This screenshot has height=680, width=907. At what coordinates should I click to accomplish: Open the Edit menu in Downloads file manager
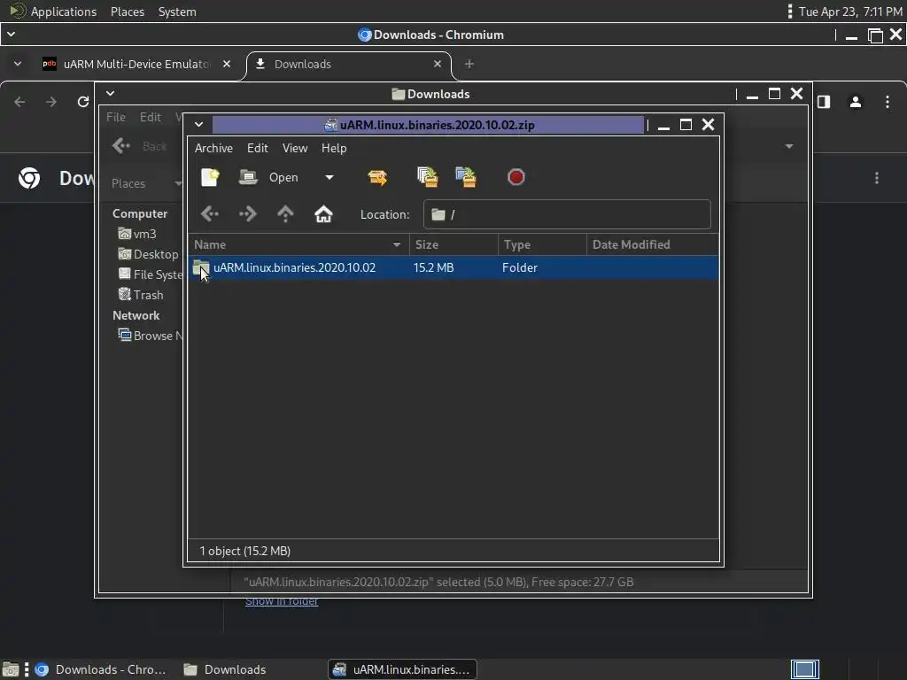pyautogui.click(x=151, y=117)
